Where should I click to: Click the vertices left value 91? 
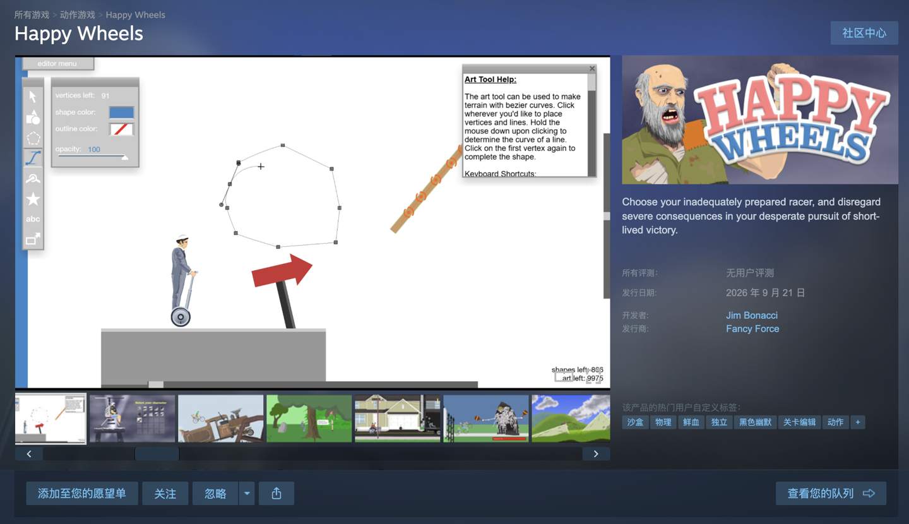point(105,96)
